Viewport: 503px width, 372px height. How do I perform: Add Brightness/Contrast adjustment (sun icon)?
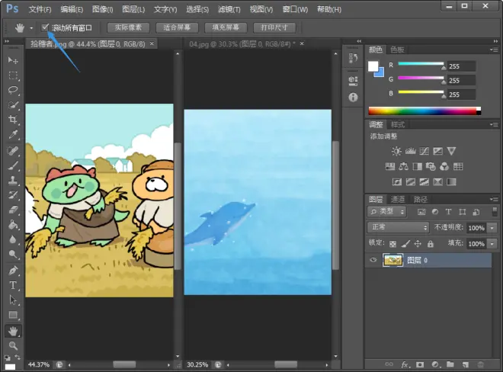[x=396, y=151]
